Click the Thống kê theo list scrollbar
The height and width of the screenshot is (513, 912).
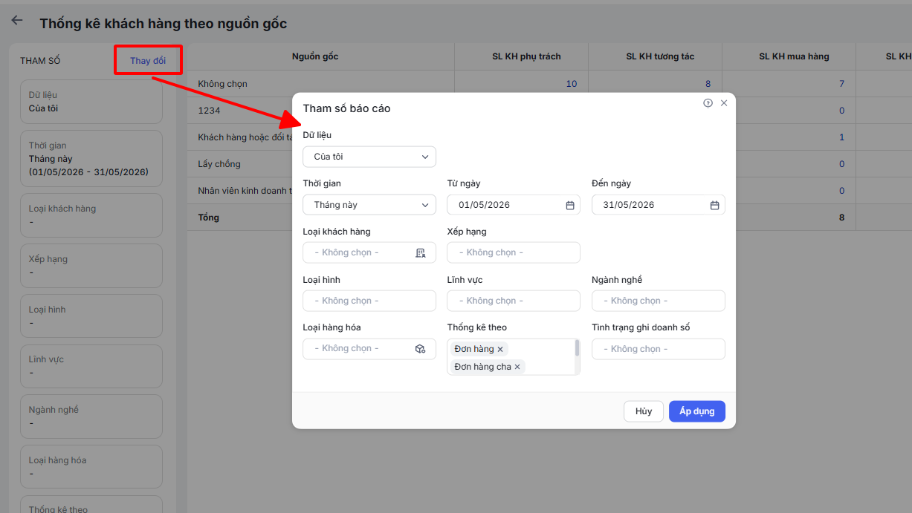577,348
